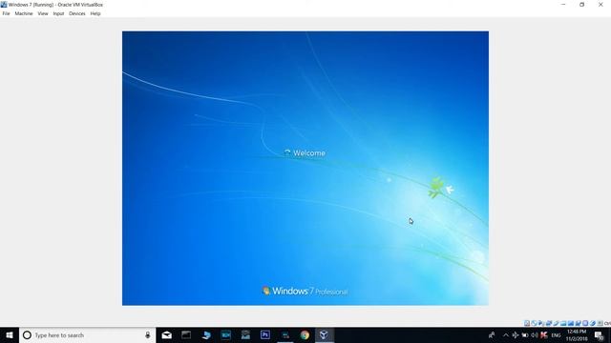
Task: Click the mouse integration indicator icon
Action: [593, 323]
